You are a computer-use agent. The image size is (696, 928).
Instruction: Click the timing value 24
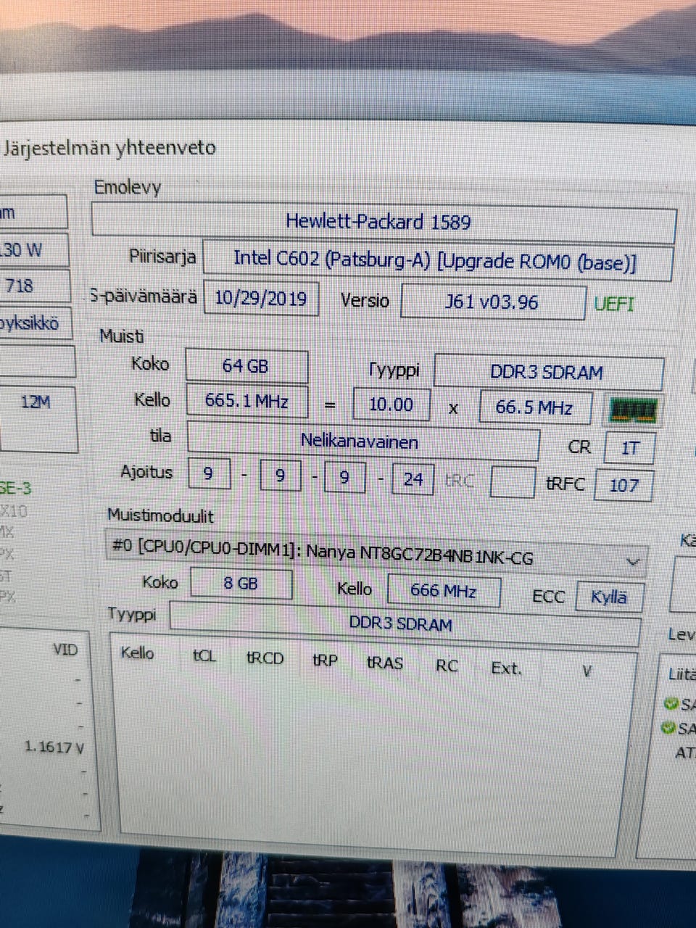pyautogui.click(x=413, y=479)
